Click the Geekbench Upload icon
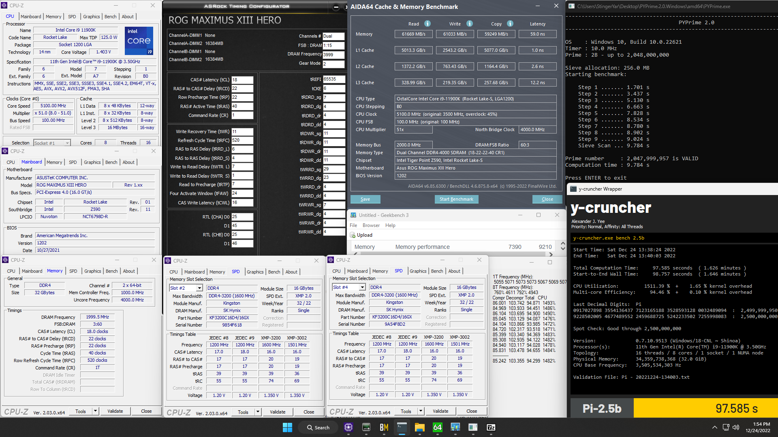The image size is (778, 437). tap(353, 235)
